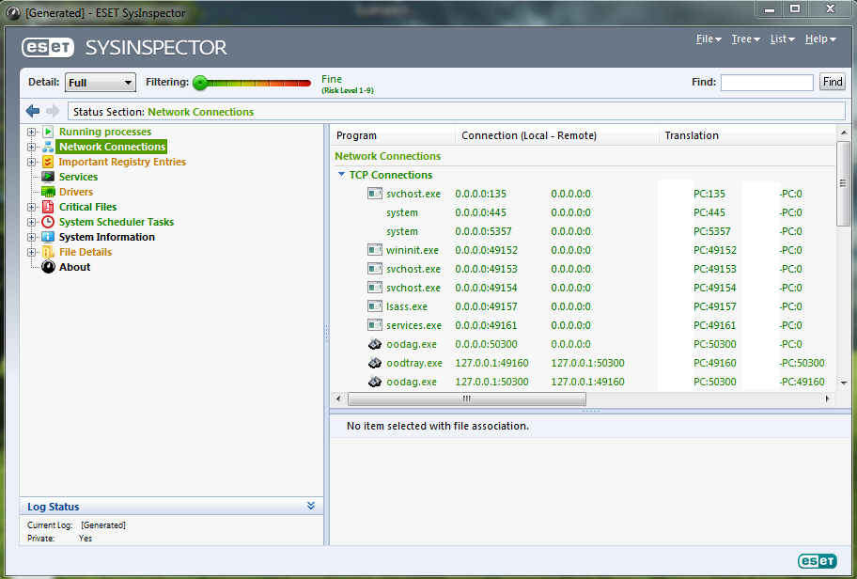Expand the System Scheduler Tasks node
The width and height of the screenshot is (857, 579).
31,222
